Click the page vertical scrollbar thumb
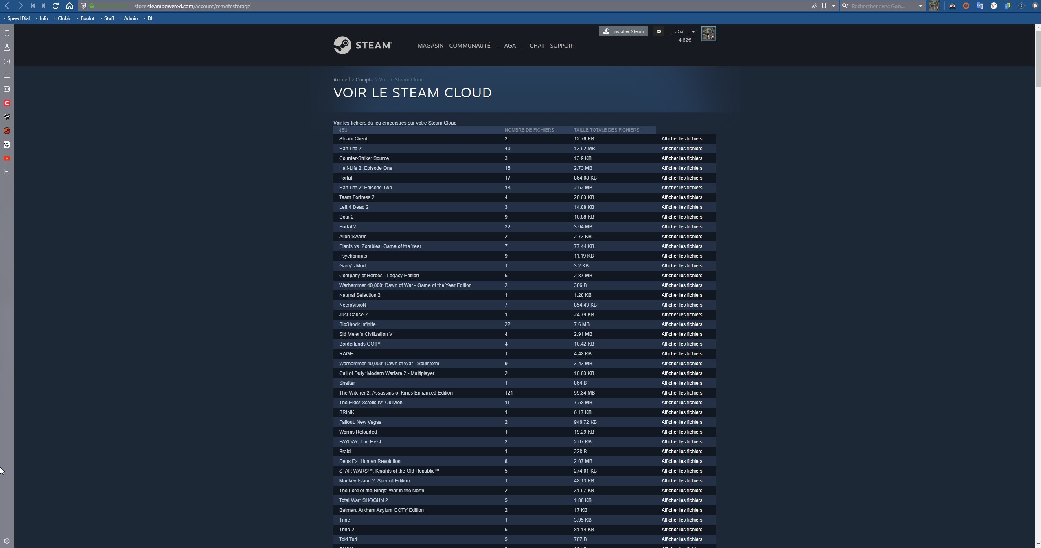This screenshot has height=548, width=1041. pos(1038,58)
